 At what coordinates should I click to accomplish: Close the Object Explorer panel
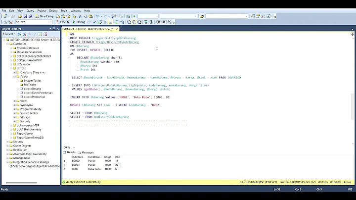[58, 29]
